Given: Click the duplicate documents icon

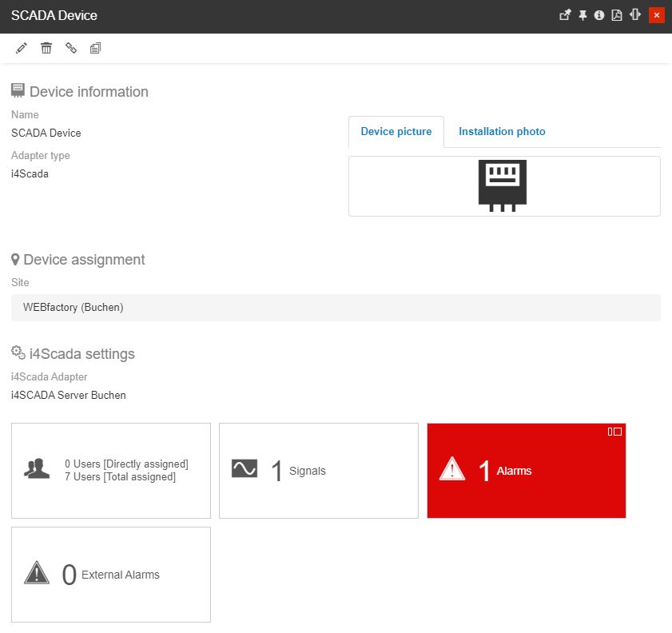Looking at the screenshot, I should click(x=96, y=49).
